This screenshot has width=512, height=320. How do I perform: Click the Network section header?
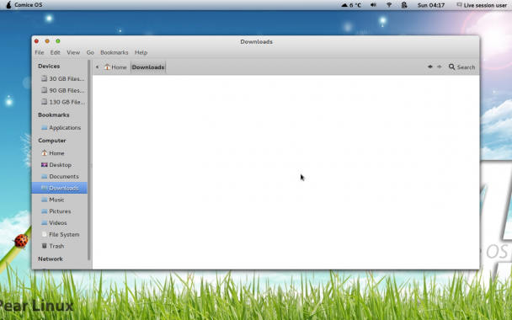51,259
